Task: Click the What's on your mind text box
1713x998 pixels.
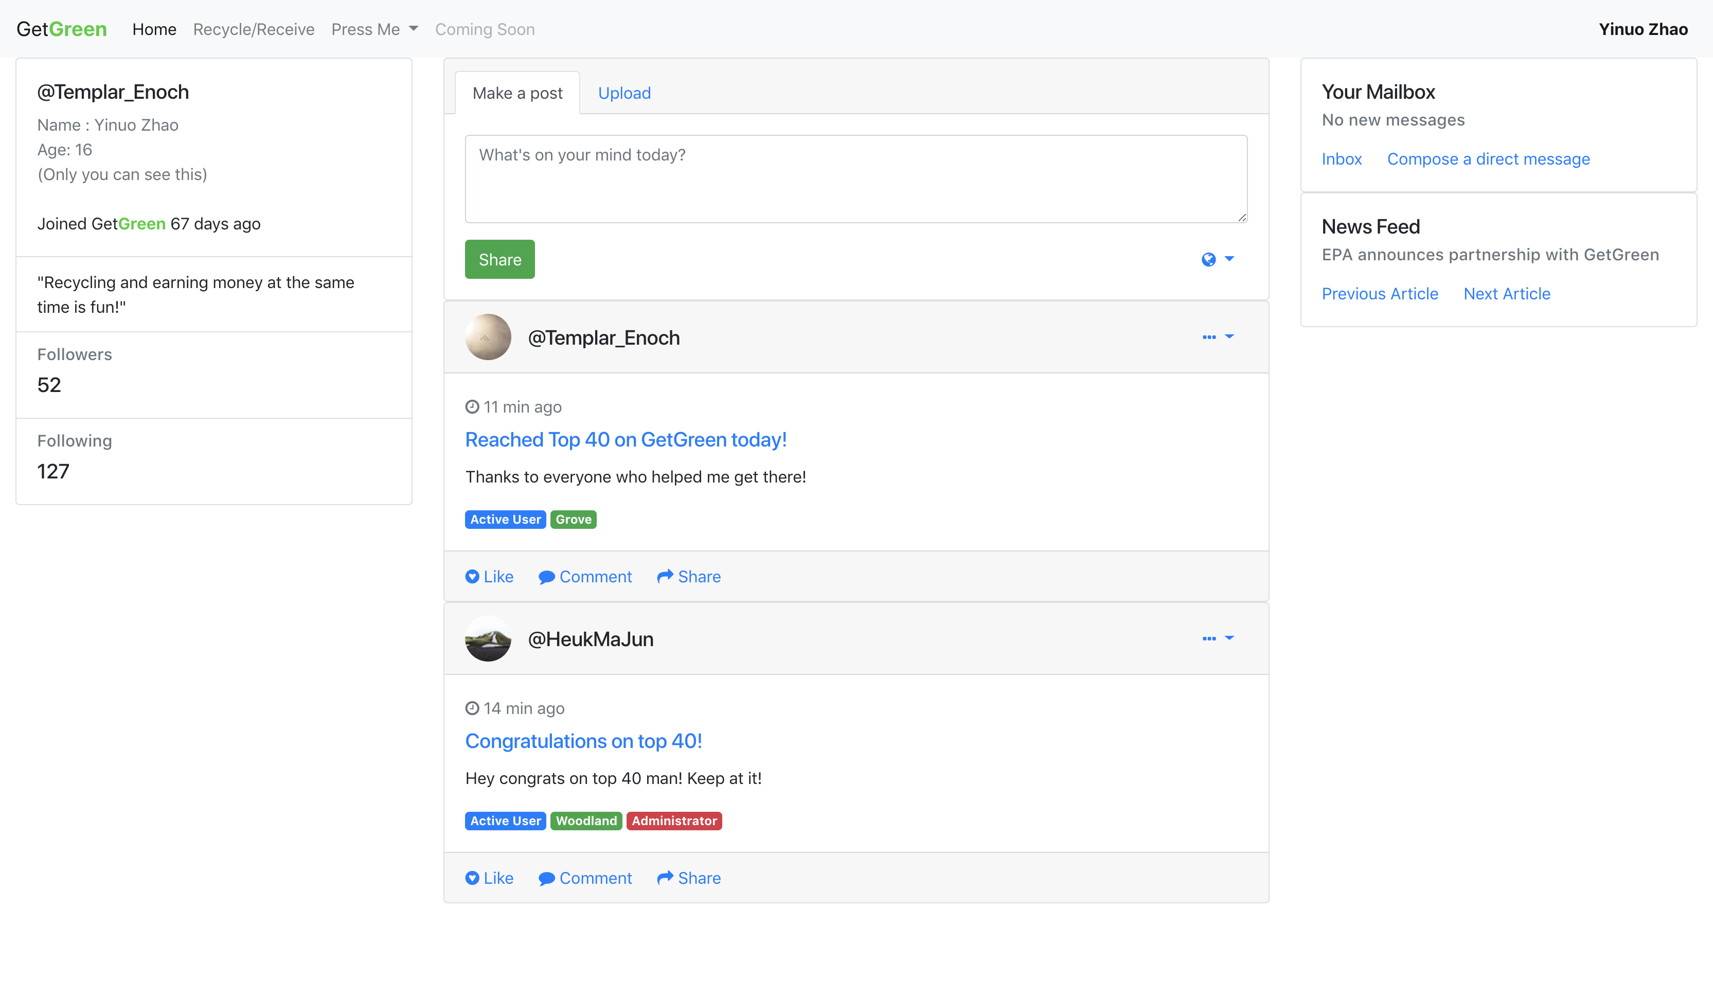Action: [856, 179]
